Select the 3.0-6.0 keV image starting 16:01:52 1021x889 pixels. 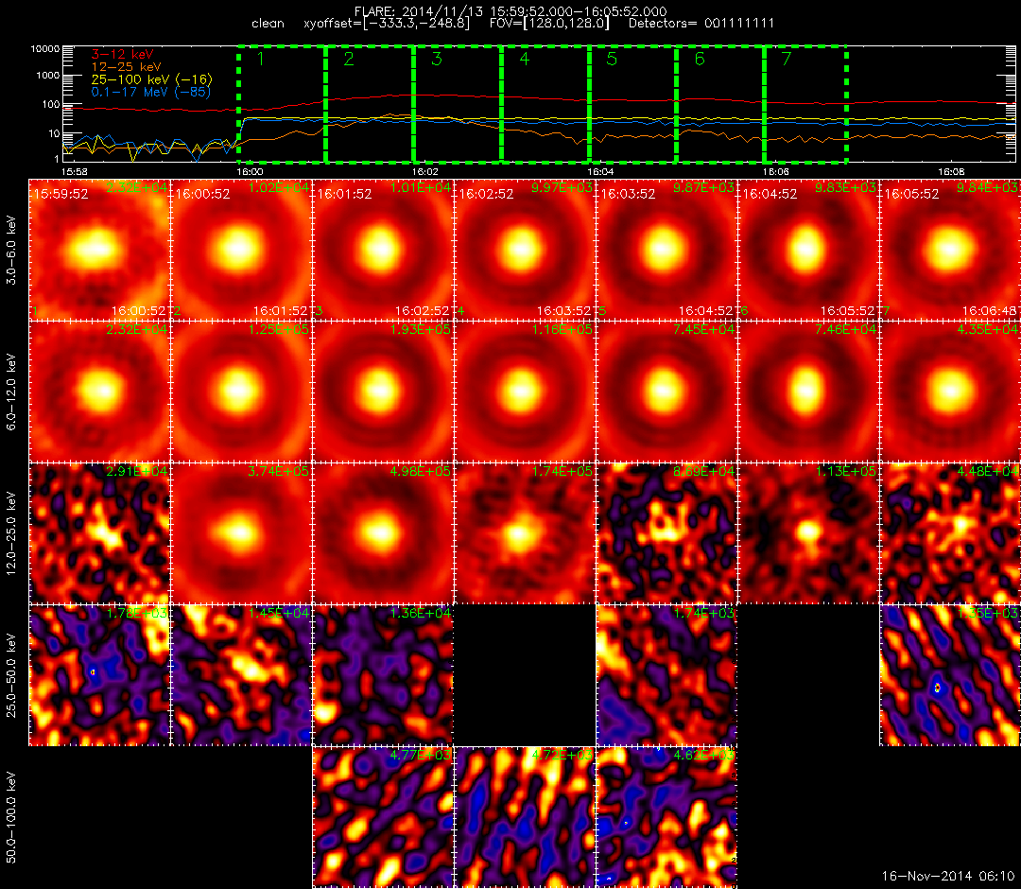(x=384, y=250)
